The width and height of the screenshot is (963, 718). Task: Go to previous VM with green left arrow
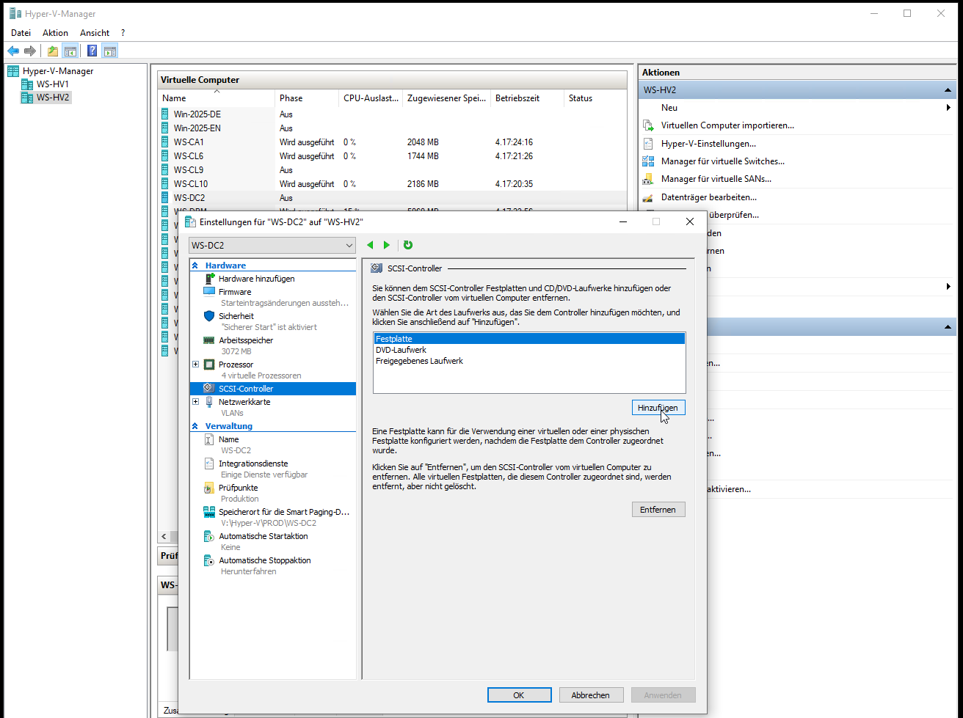370,245
